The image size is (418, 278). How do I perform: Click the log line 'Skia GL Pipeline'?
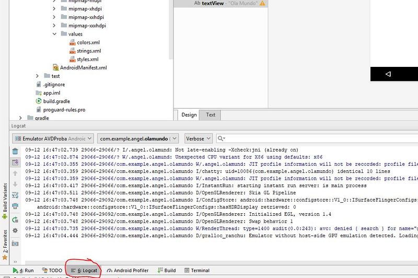point(160,193)
